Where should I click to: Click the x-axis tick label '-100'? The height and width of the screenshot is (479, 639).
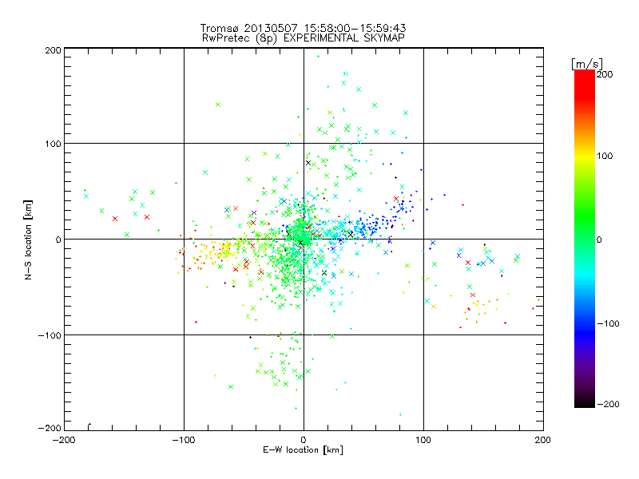click(x=184, y=440)
